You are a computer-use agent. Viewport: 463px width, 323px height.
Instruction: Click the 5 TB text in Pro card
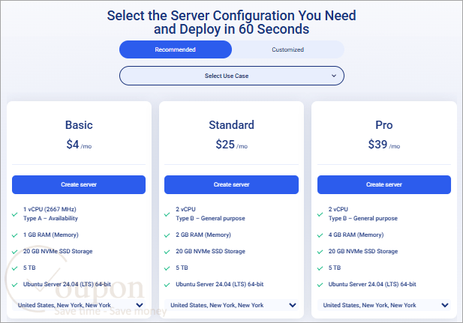coord(335,268)
